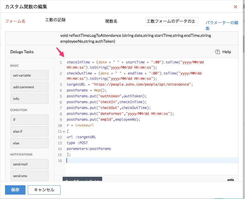Click the 工数の記録 form name text
Viewport: 245px width, 199px height.
55,20
